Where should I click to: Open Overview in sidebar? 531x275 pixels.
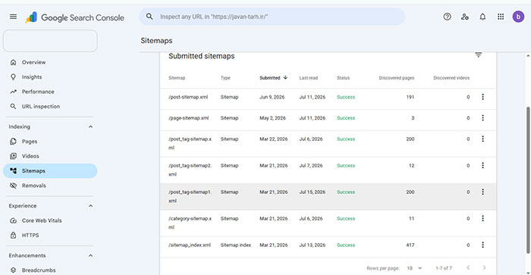click(33, 62)
